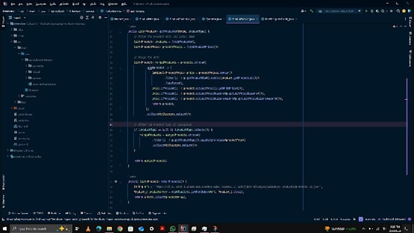Open Search Everywhere magnifier icon
This screenshot has width=414, height=233.
click(398, 11)
